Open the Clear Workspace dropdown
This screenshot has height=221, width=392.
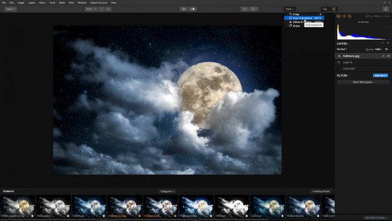click(363, 82)
